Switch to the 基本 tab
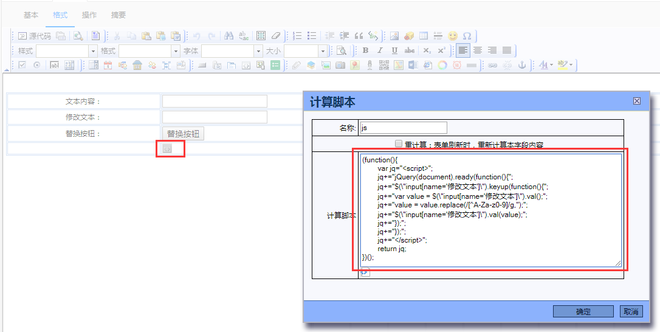 tap(31, 15)
